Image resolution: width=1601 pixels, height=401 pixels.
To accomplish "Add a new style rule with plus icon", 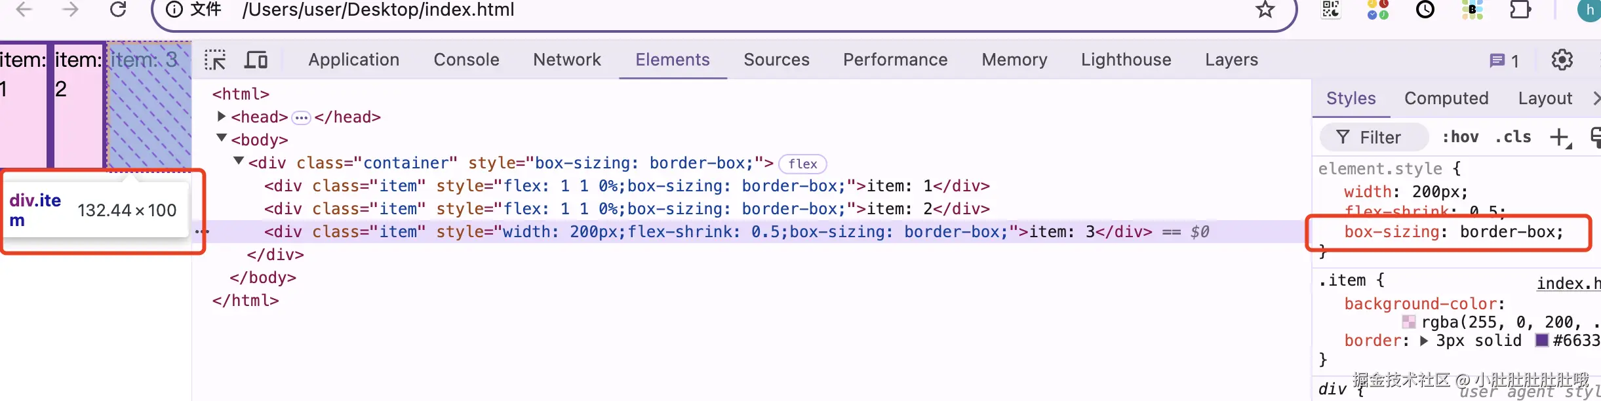I will tap(1560, 138).
